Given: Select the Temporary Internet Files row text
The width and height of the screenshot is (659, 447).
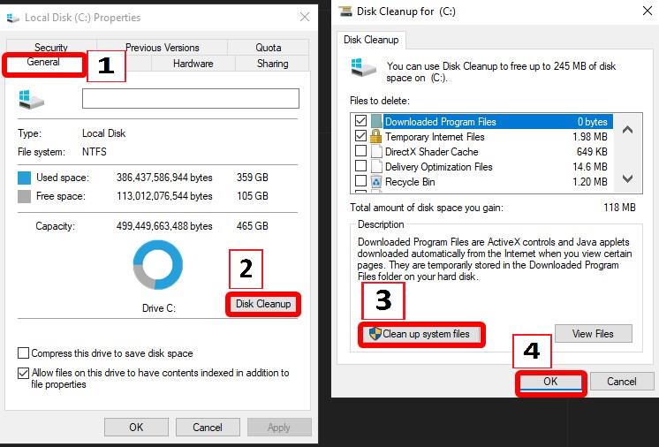Looking at the screenshot, I should [435, 137].
